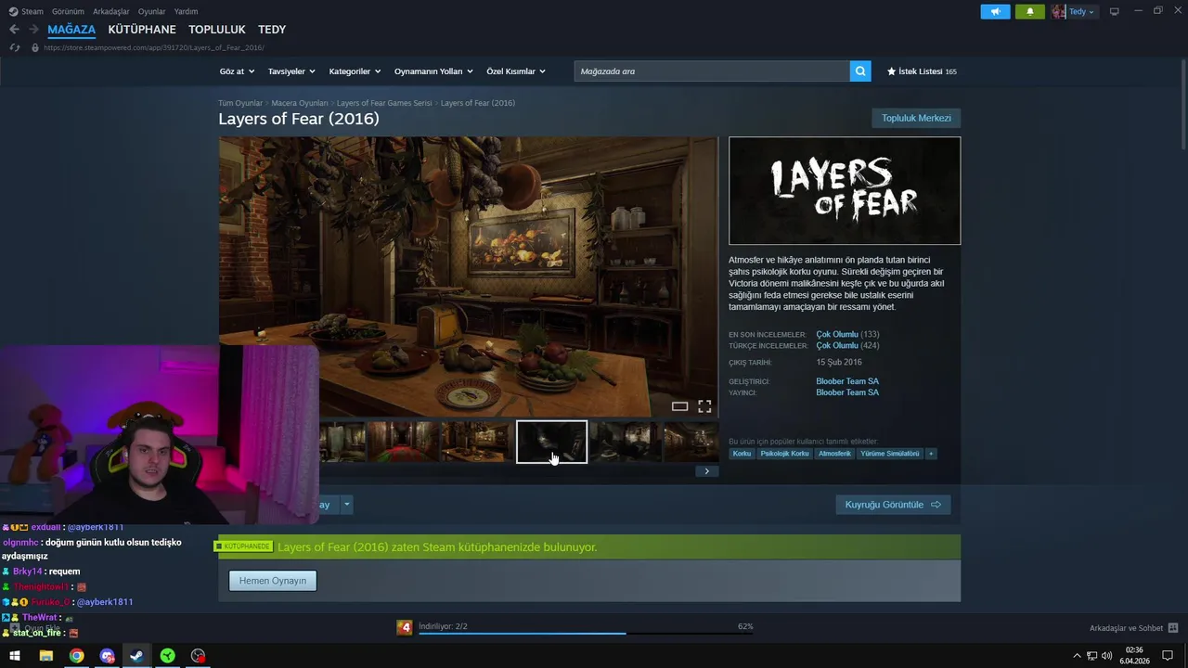The width and height of the screenshot is (1188, 668).
Task: Open dropdown arrow beside follow button
Action: (347, 505)
